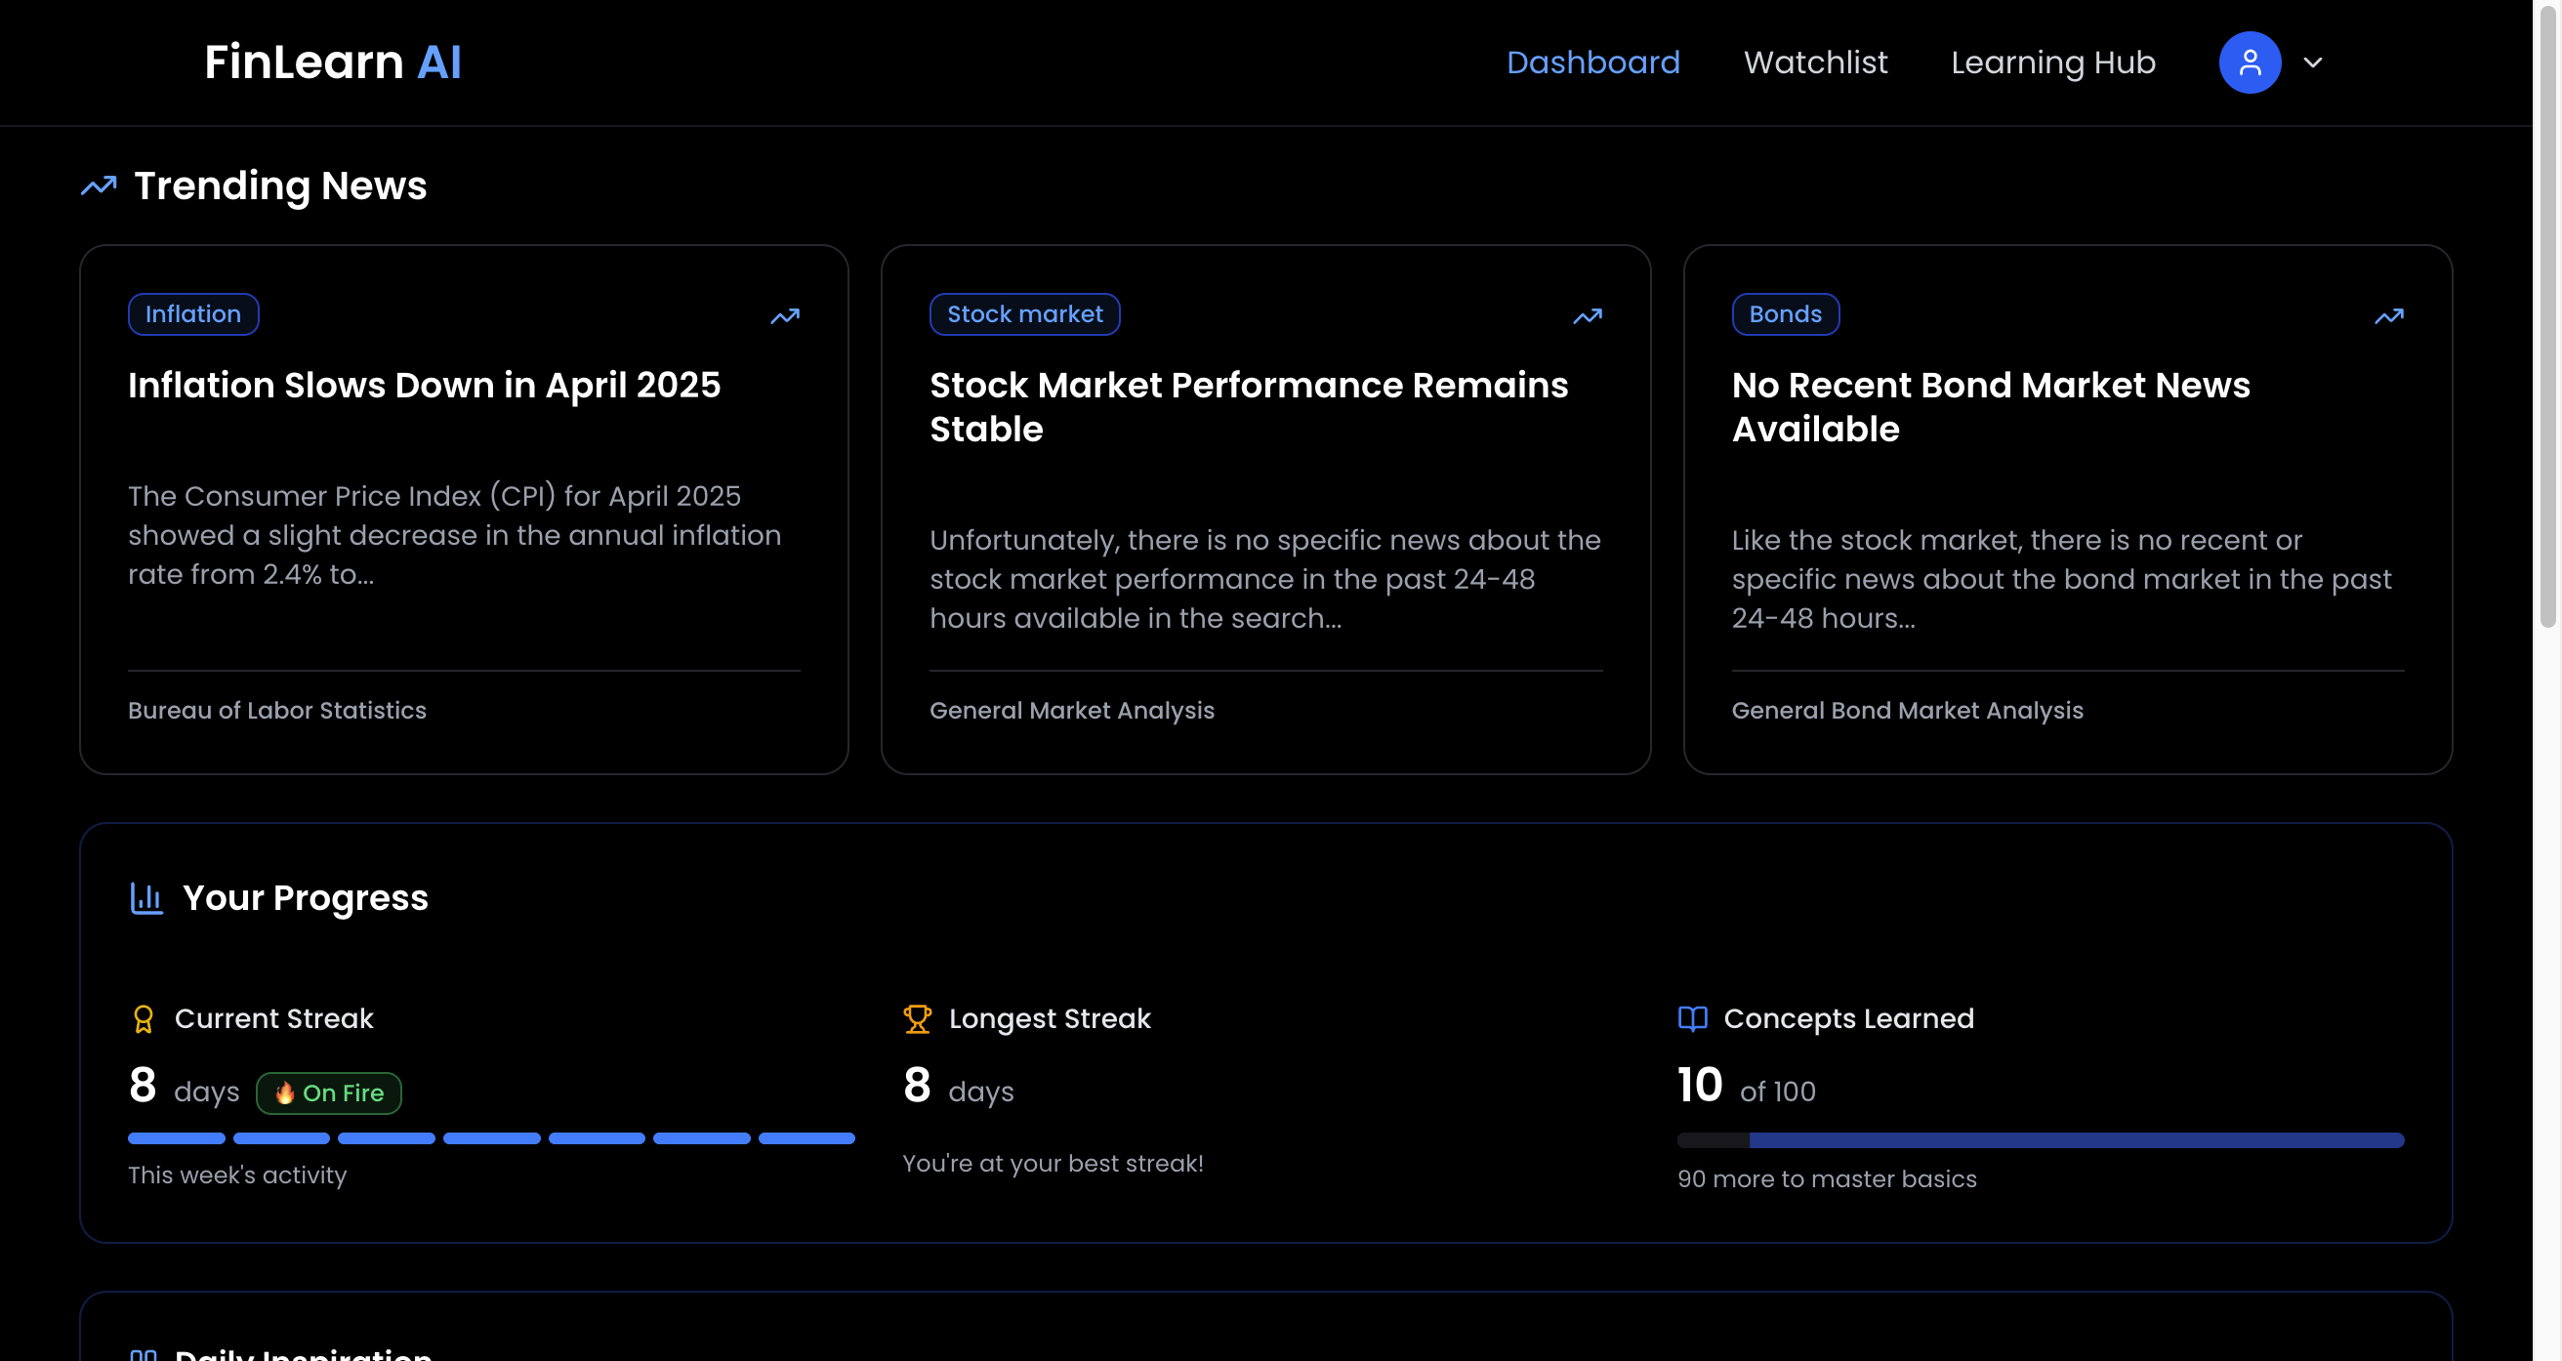Expand the profile menu chevron
Image resolution: width=2562 pixels, height=1361 pixels.
pos(2312,62)
